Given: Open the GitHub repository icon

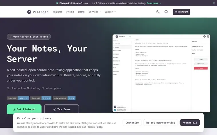Looking at the screenshot, I should tap(166, 12).
